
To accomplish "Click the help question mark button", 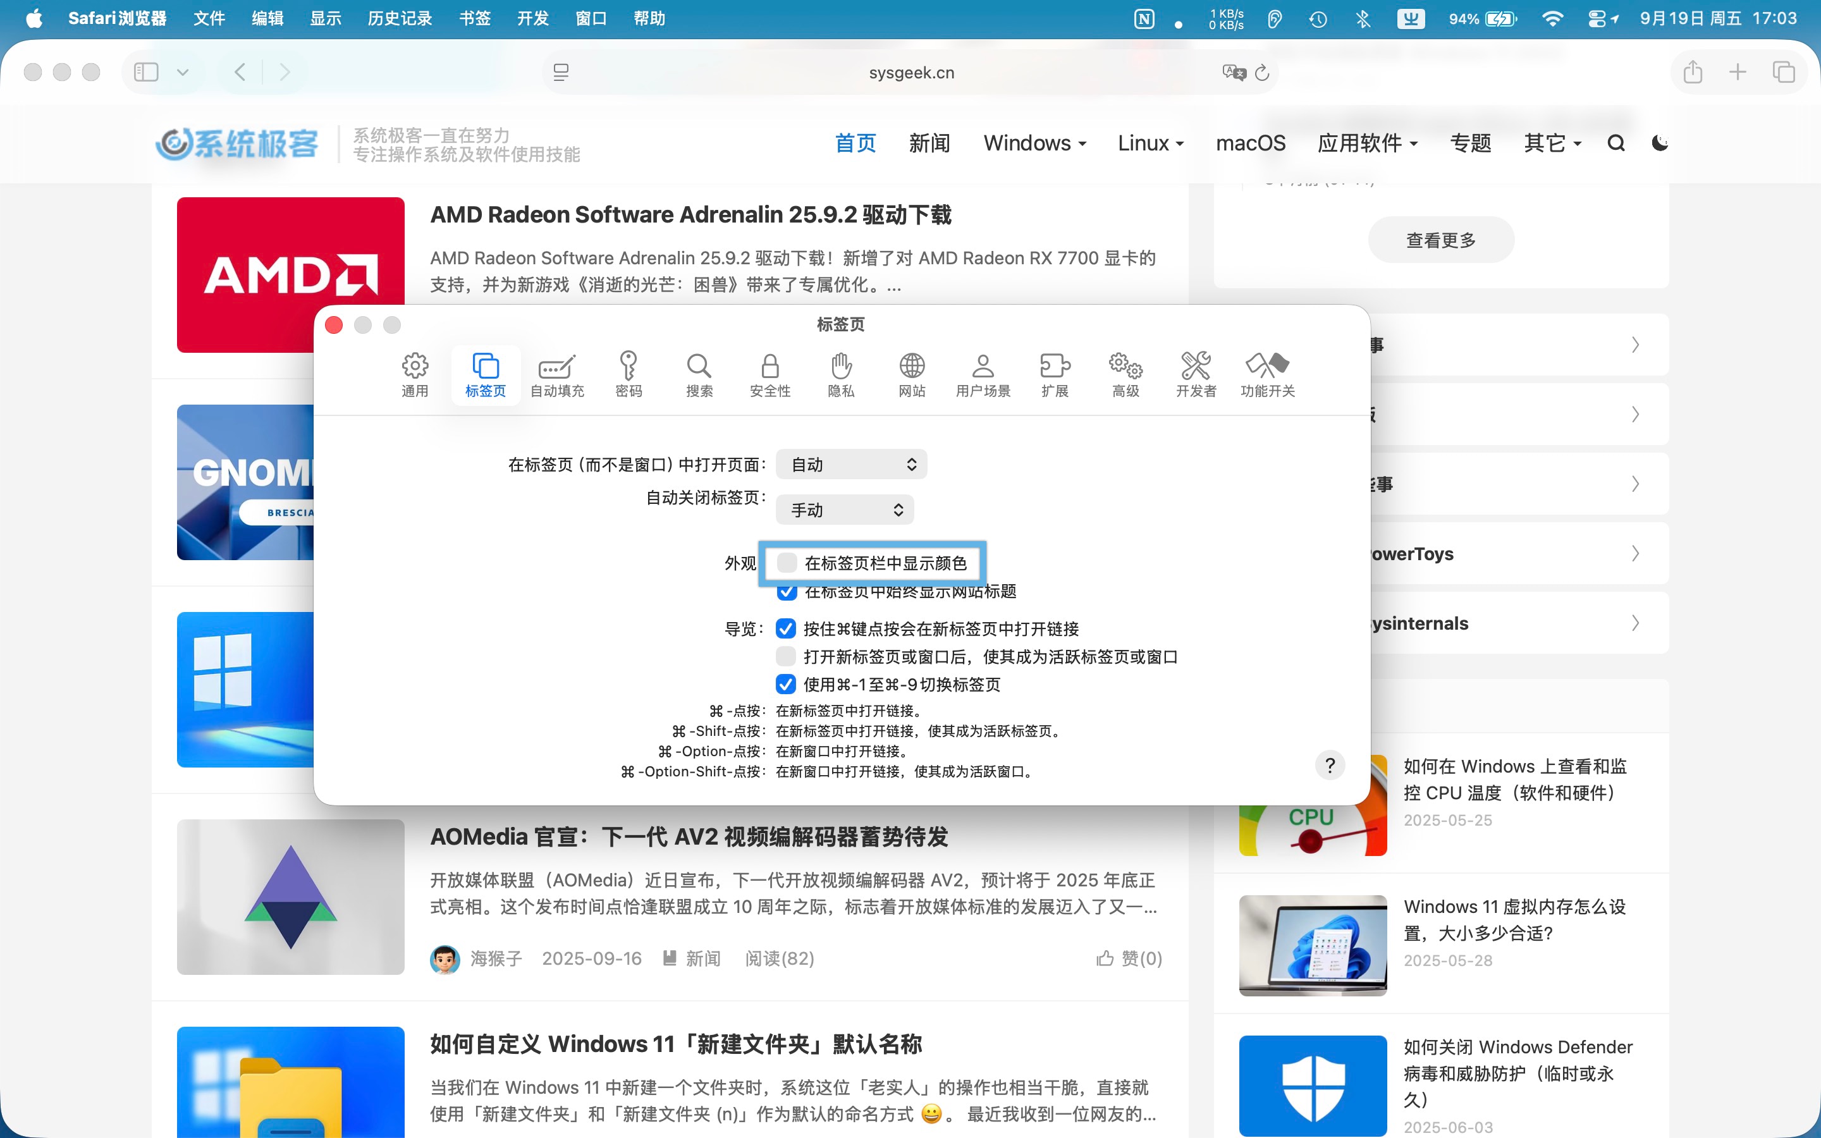I will tap(1330, 766).
